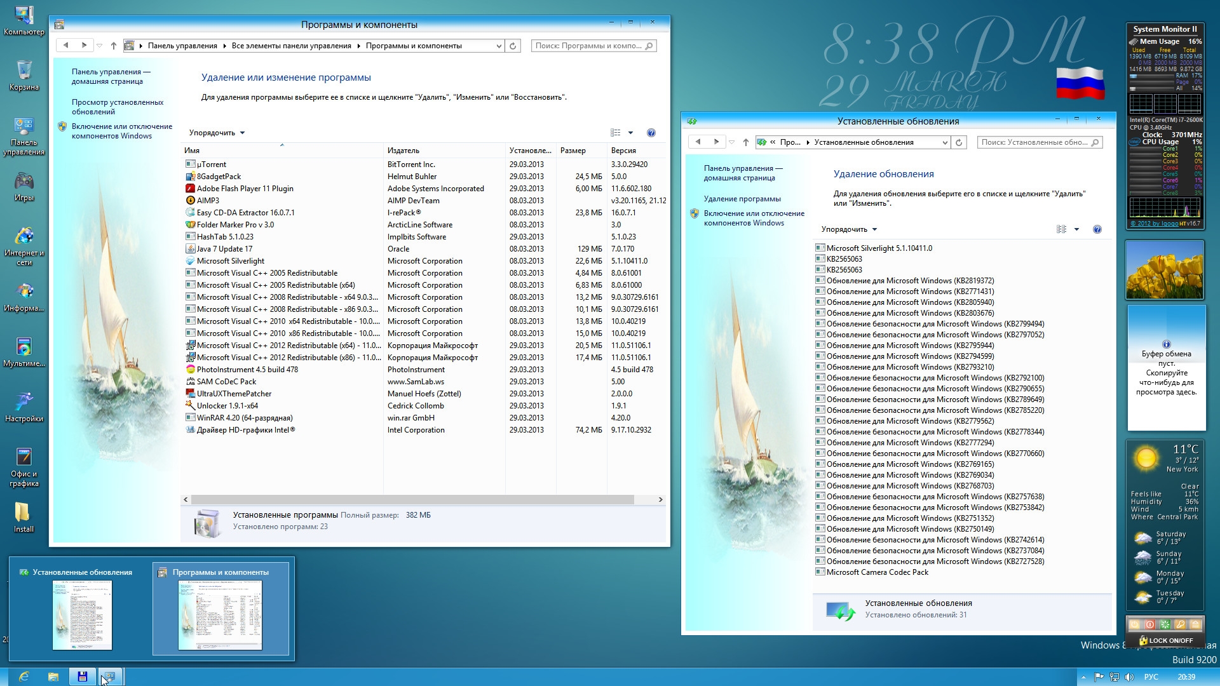
Task: Open Action Center flag tray icon
Action: tap(1099, 677)
